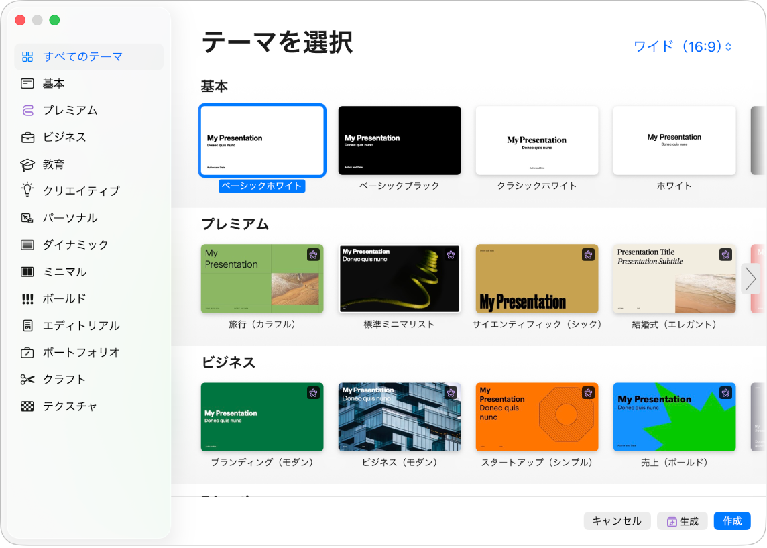Choose the 旅行（カラフル）theme
This screenshot has height=548, width=767.
click(261, 278)
